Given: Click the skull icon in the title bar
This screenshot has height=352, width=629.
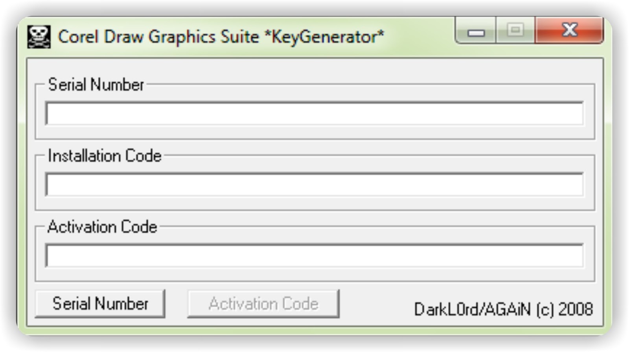Looking at the screenshot, I should tap(39, 37).
